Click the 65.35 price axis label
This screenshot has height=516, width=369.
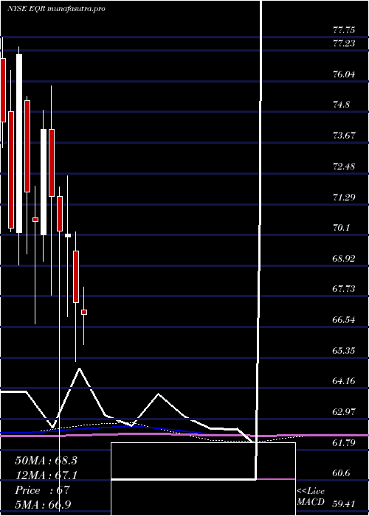tap(344, 350)
